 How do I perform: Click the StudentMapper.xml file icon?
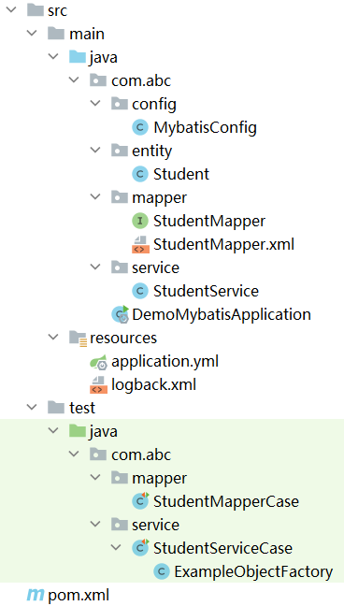[x=140, y=245]
